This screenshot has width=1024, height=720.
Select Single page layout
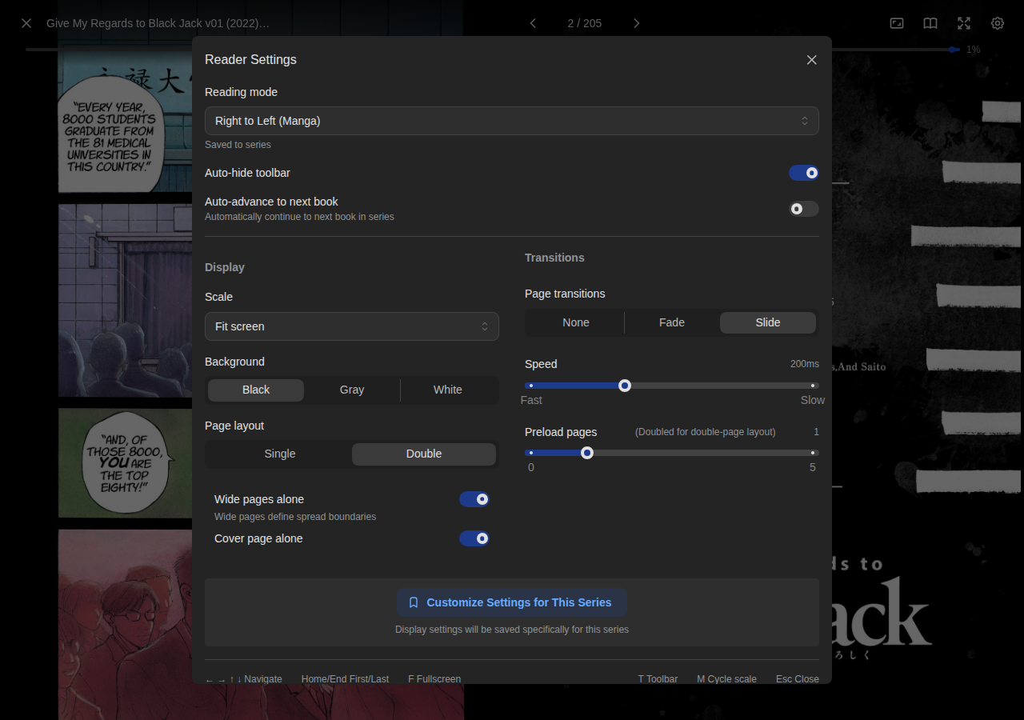[x=279, y=454]
